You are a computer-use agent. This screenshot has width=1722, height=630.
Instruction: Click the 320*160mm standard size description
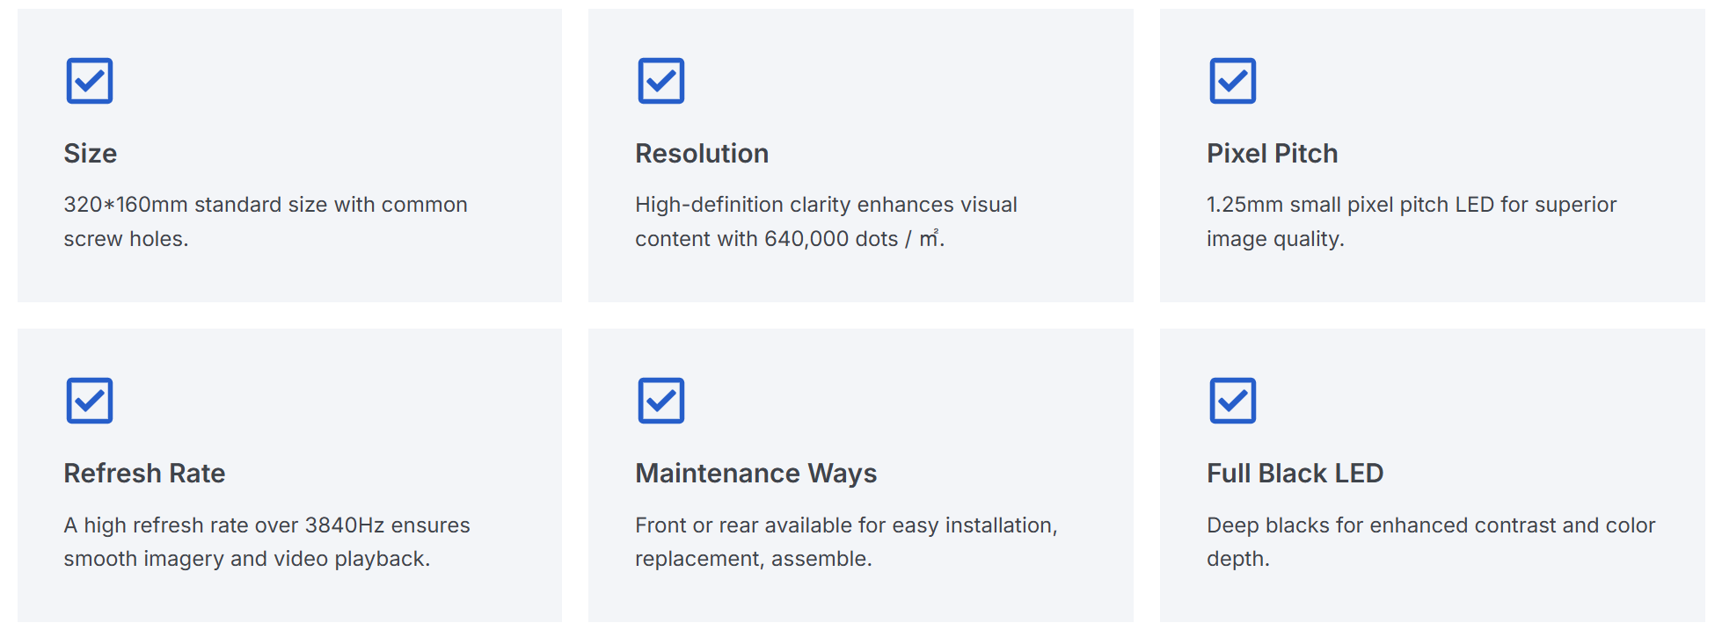point(265,205)
